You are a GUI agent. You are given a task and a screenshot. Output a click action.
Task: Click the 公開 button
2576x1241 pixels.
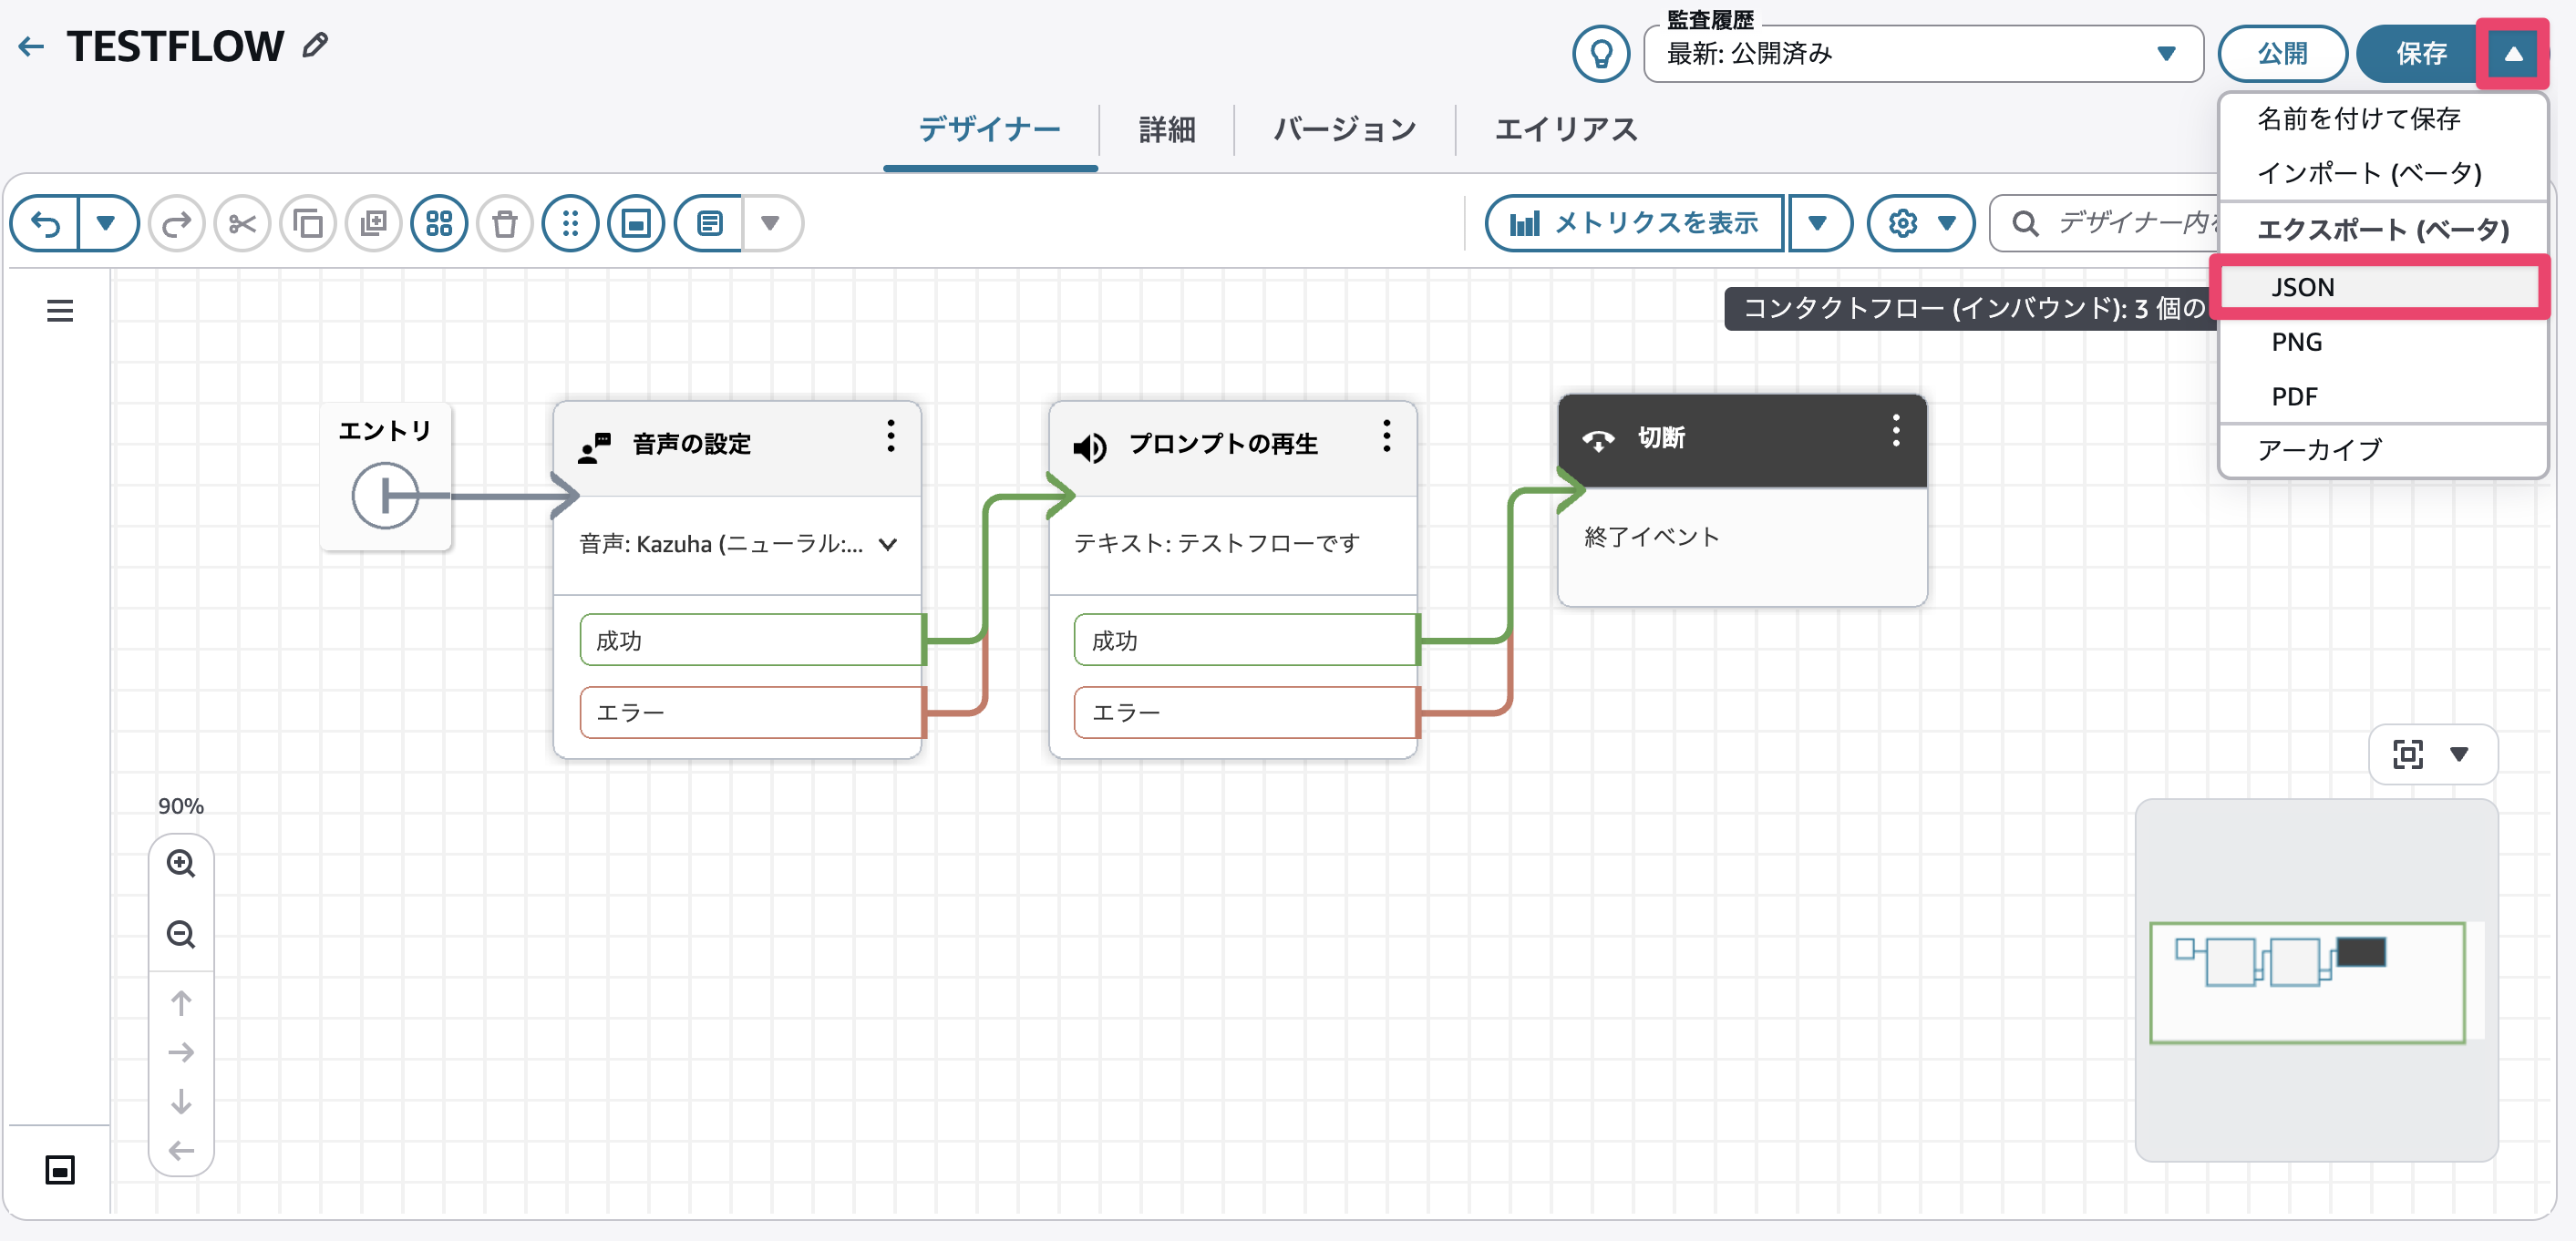click(2282, 54)
